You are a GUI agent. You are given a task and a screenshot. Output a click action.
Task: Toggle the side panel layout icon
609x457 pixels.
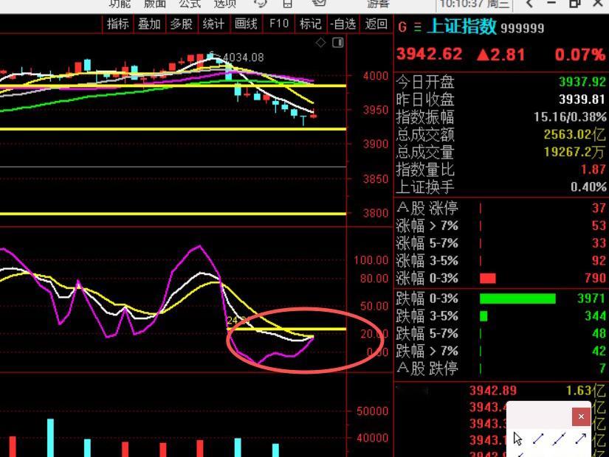pyautogui.click(x=338, y=42)
